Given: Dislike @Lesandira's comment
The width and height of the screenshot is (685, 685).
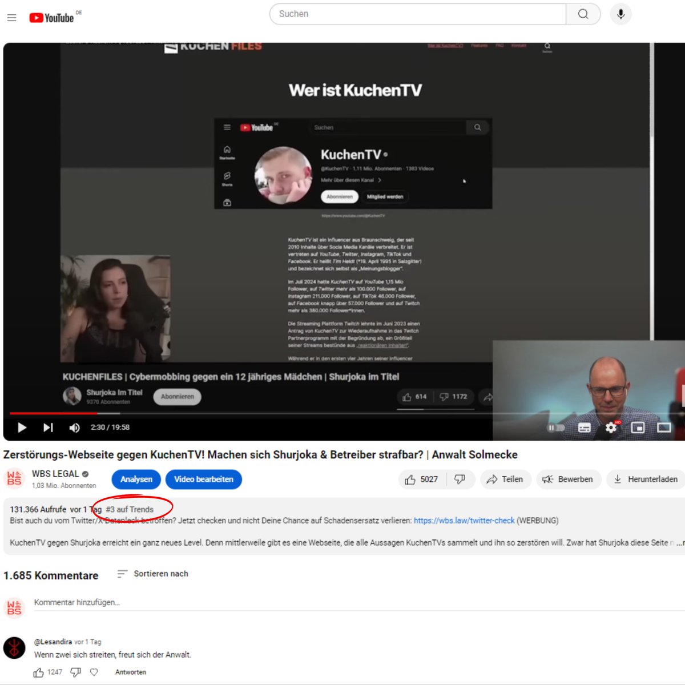Looking at the screenshot, I should click(75, 672).
